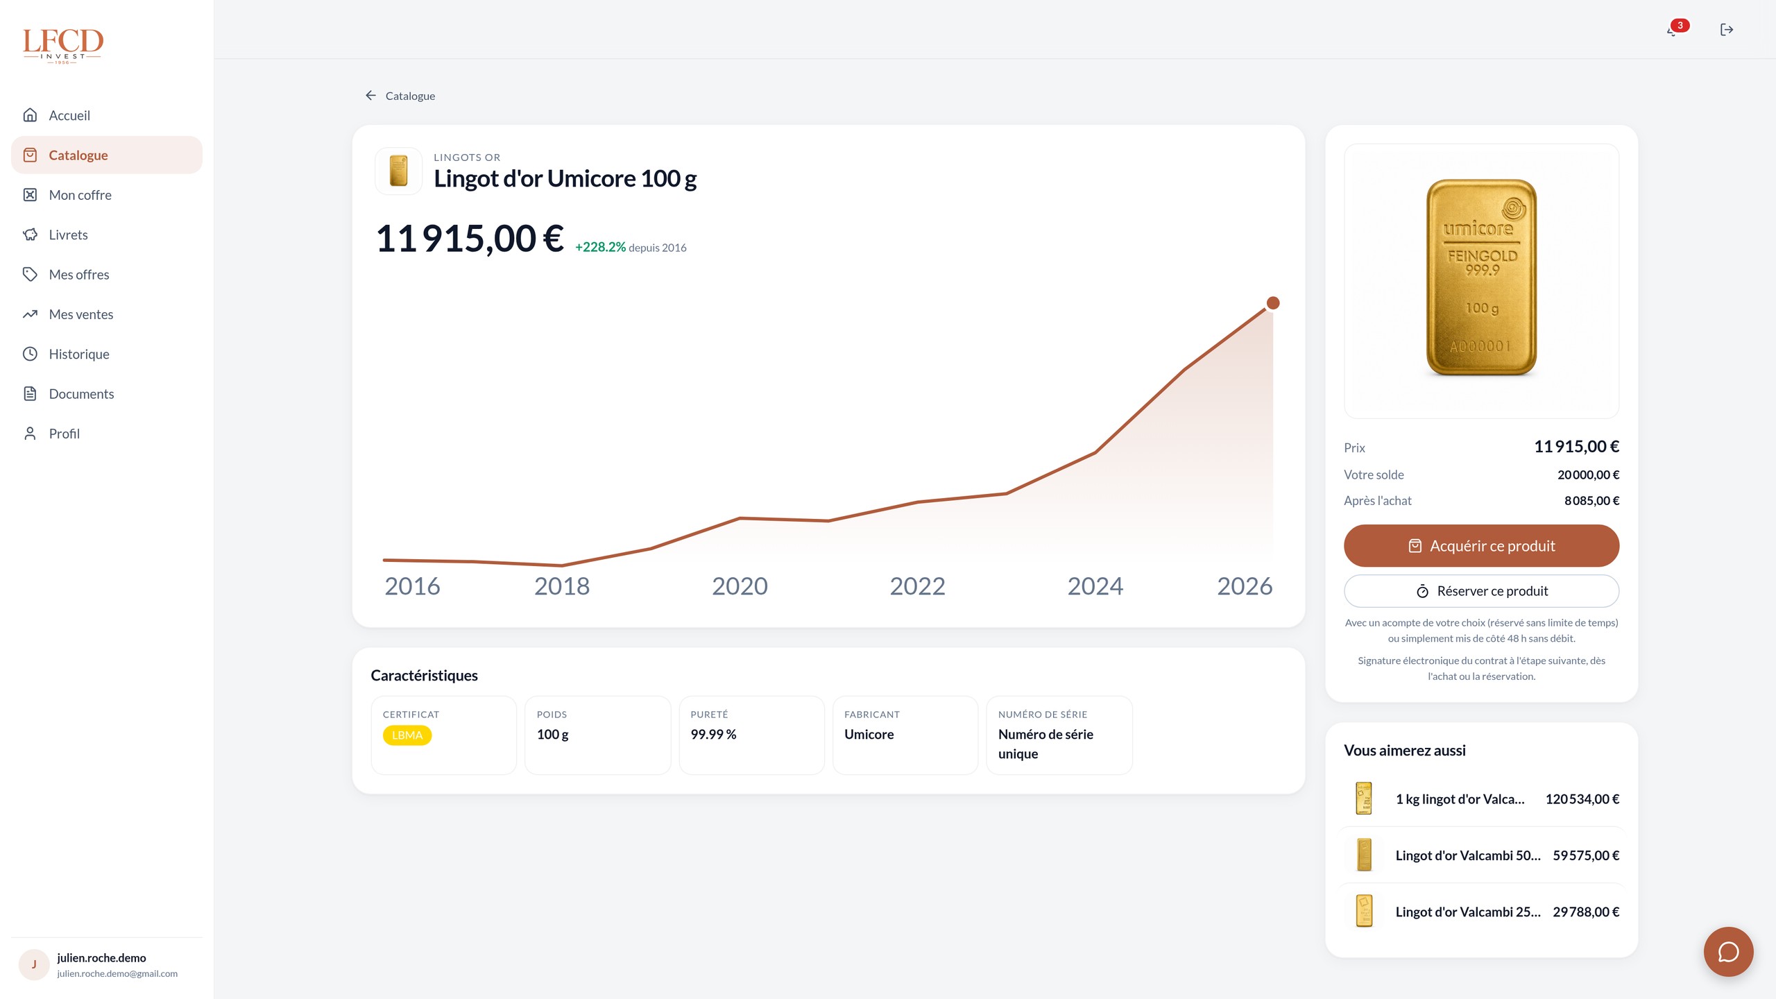Click the Caractéristiques heading
This screenshot has height=999, width=1776.
pos(424,675)
